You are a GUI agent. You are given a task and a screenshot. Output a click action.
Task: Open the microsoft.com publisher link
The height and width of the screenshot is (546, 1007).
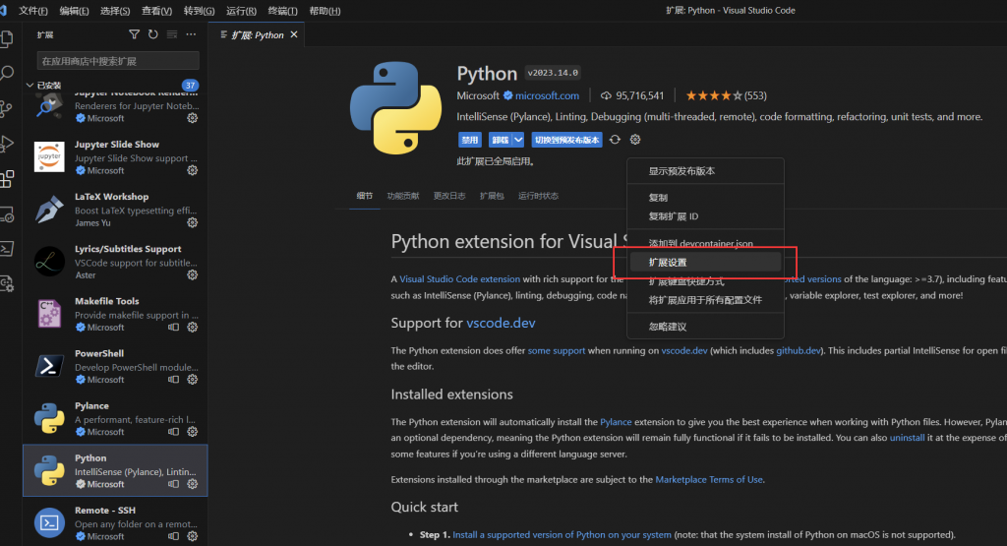click(x=547, y=95)
